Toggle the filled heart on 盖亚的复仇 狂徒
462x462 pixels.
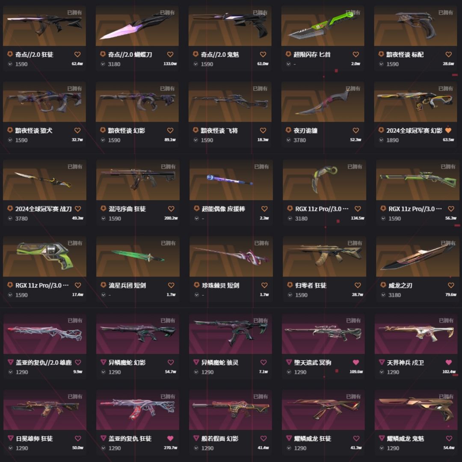pos(170,438)
